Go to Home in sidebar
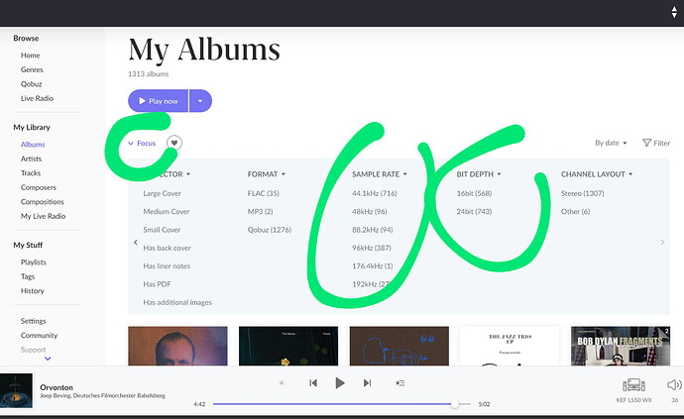This screenshot has height=419, width=684. tap(30, 55)
